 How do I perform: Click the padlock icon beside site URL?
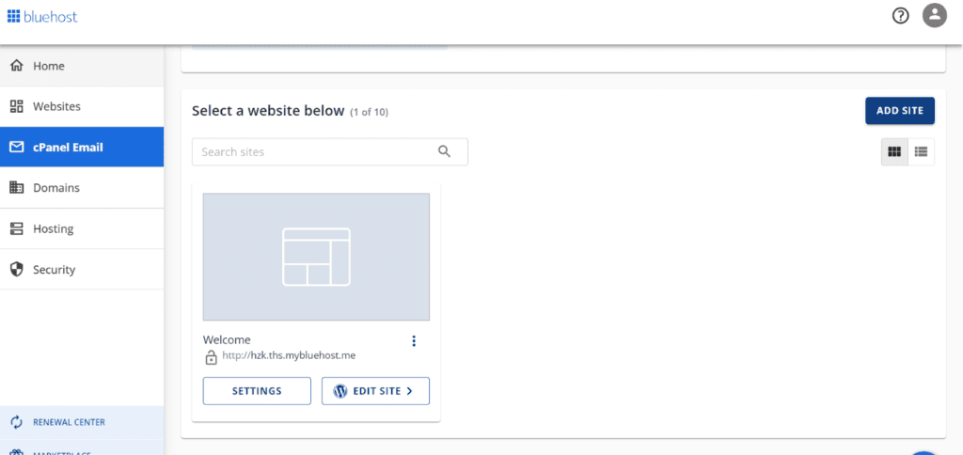pyautogui.click(x=211, y=356)
